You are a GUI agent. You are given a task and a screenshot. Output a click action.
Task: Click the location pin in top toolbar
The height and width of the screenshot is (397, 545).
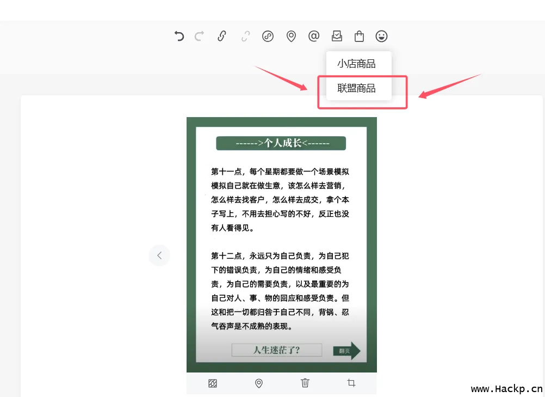tap(291, 36)
